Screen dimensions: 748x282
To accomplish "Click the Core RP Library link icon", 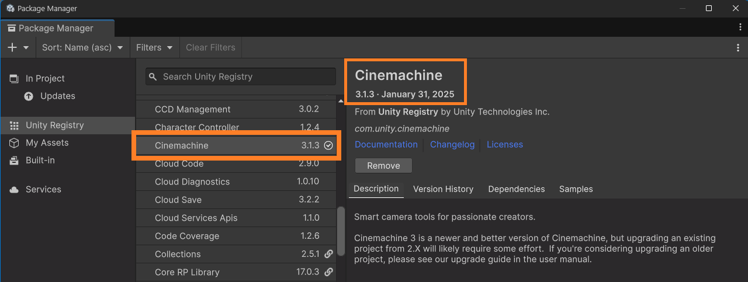I will 328,272.
